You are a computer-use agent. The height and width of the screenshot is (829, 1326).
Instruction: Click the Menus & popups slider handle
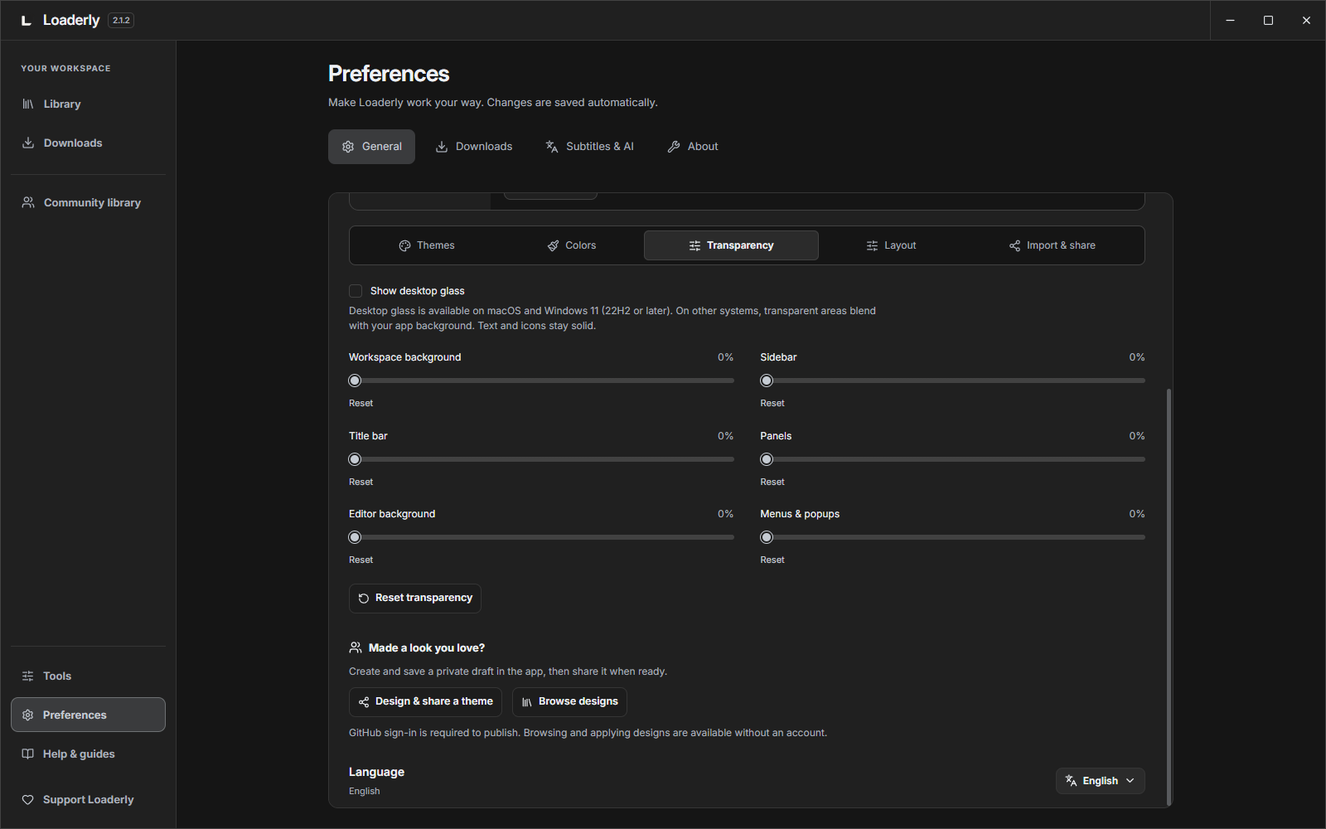click(x=767, y=537)
